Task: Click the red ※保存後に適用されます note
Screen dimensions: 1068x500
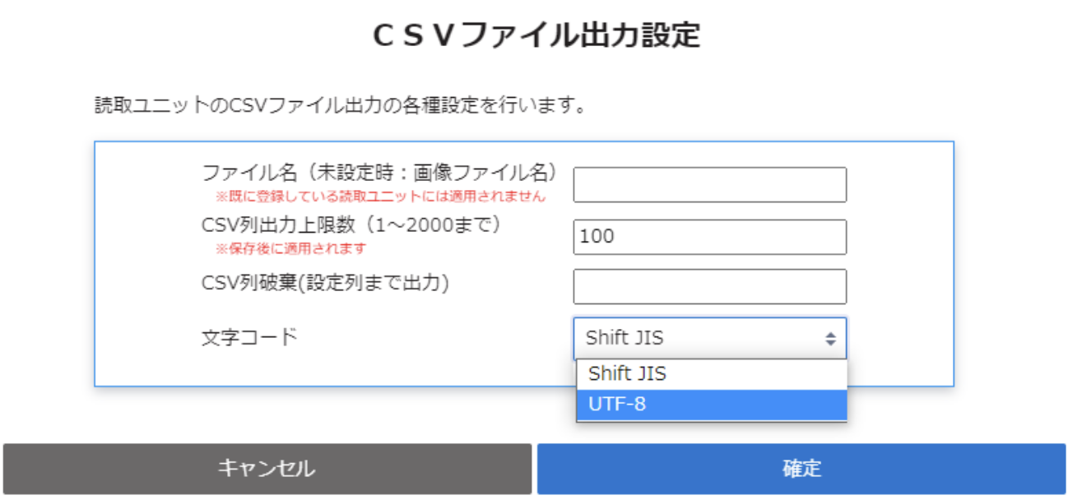Action: click(x=290, y=248)
